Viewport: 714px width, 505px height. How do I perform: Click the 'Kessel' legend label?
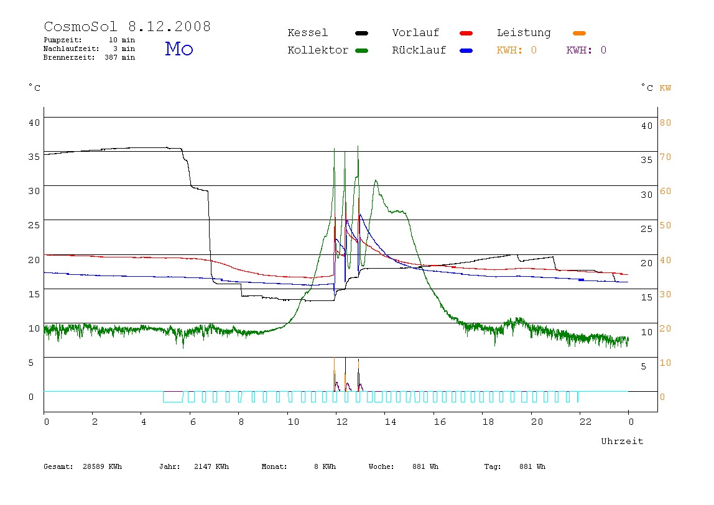click(x=308, y=33)
